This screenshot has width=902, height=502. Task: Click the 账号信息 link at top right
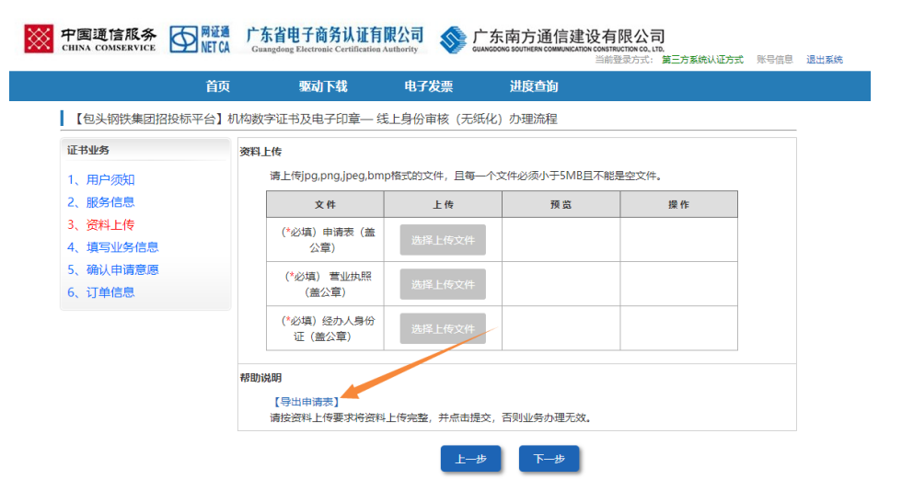[x=774, y=60]
